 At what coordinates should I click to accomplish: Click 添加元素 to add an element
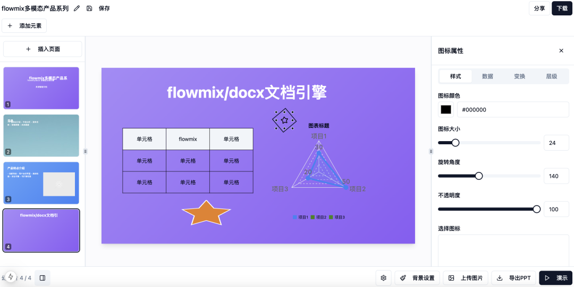pos(24,25)
